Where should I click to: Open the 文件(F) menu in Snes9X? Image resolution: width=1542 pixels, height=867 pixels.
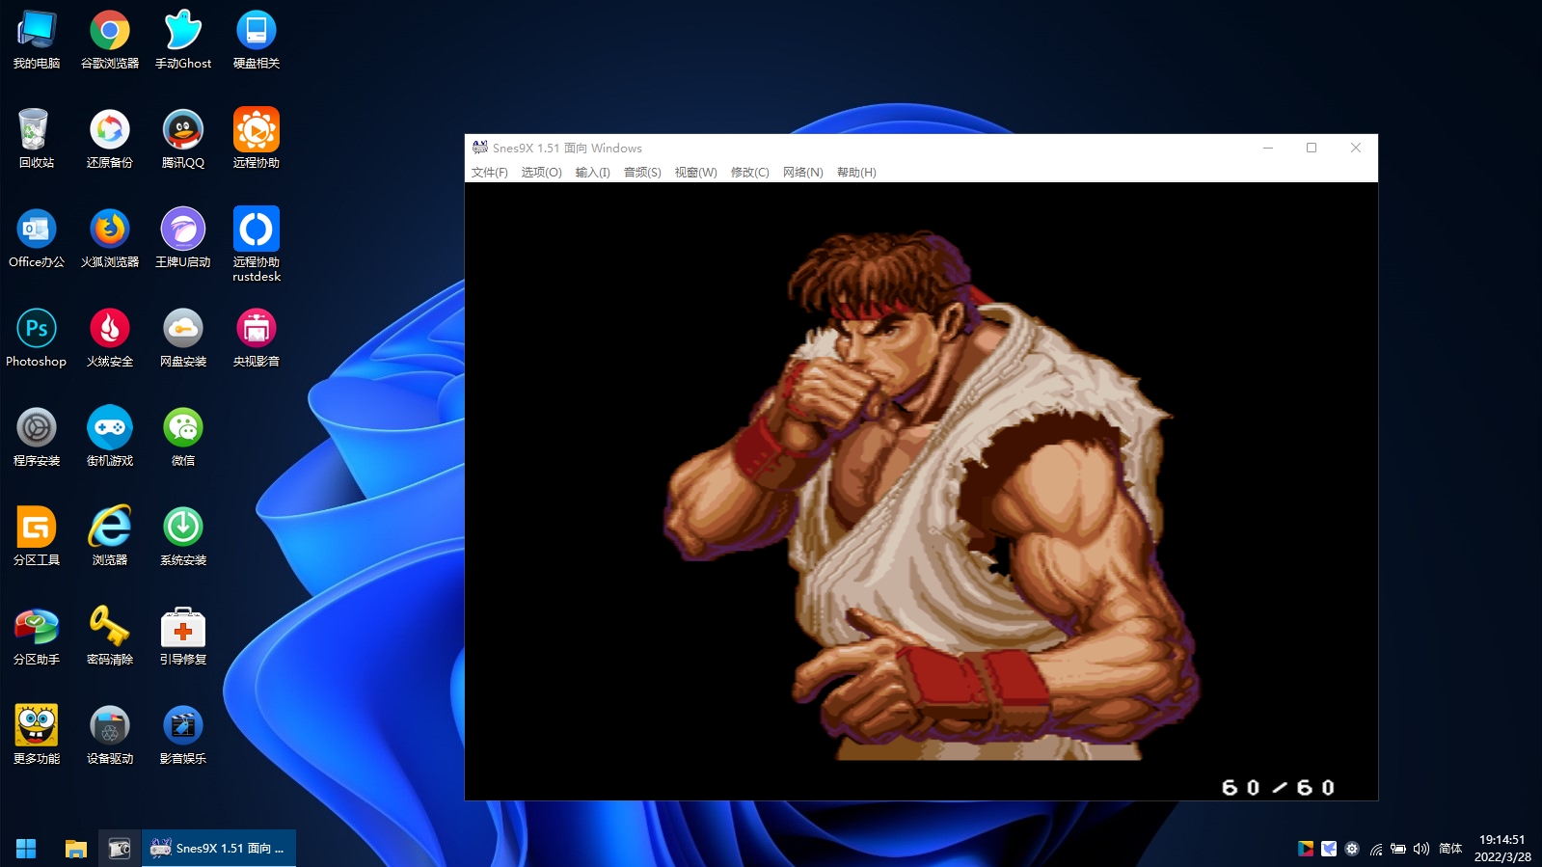click(489, 173)
